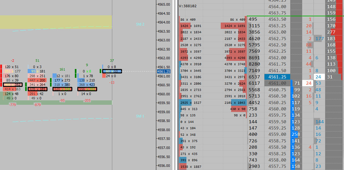Click the V:388102 volume readout
This screenshot has height=170, width=344.
[x=188, y=6]
